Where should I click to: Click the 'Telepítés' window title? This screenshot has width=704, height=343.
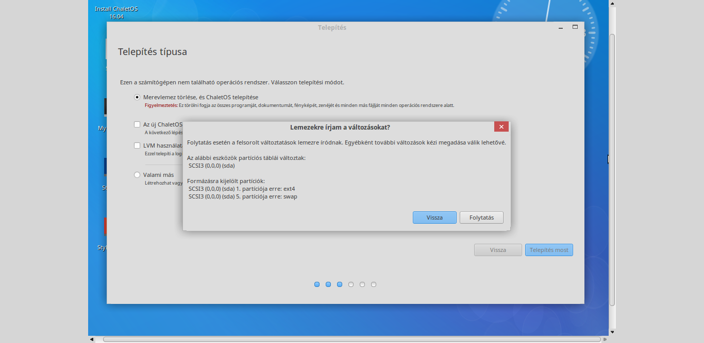pyautogui.click(x=332, y=28)
